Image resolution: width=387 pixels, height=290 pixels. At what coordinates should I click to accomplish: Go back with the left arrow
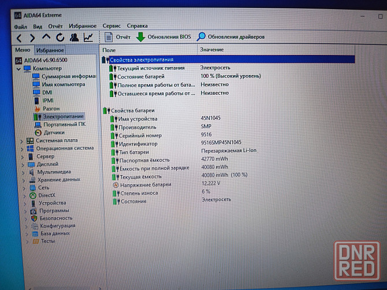coord(19,38)
